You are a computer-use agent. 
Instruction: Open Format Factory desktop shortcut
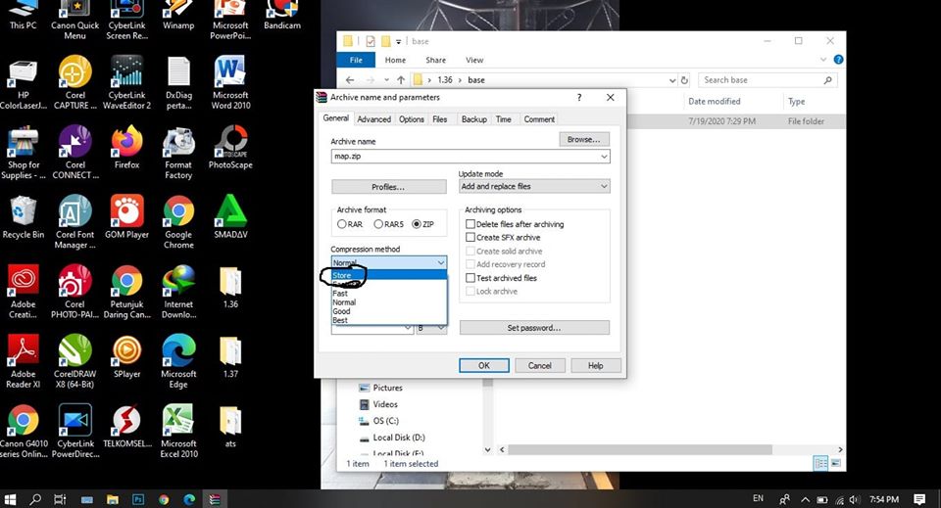tap(178, 154)
